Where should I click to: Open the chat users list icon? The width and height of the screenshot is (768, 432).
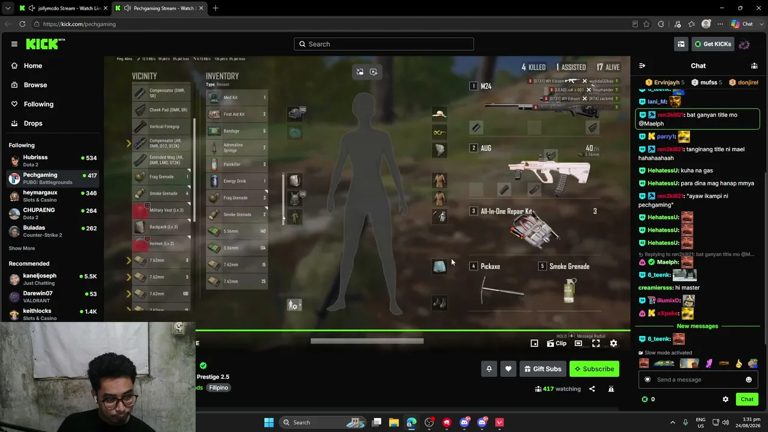[754, 66]
